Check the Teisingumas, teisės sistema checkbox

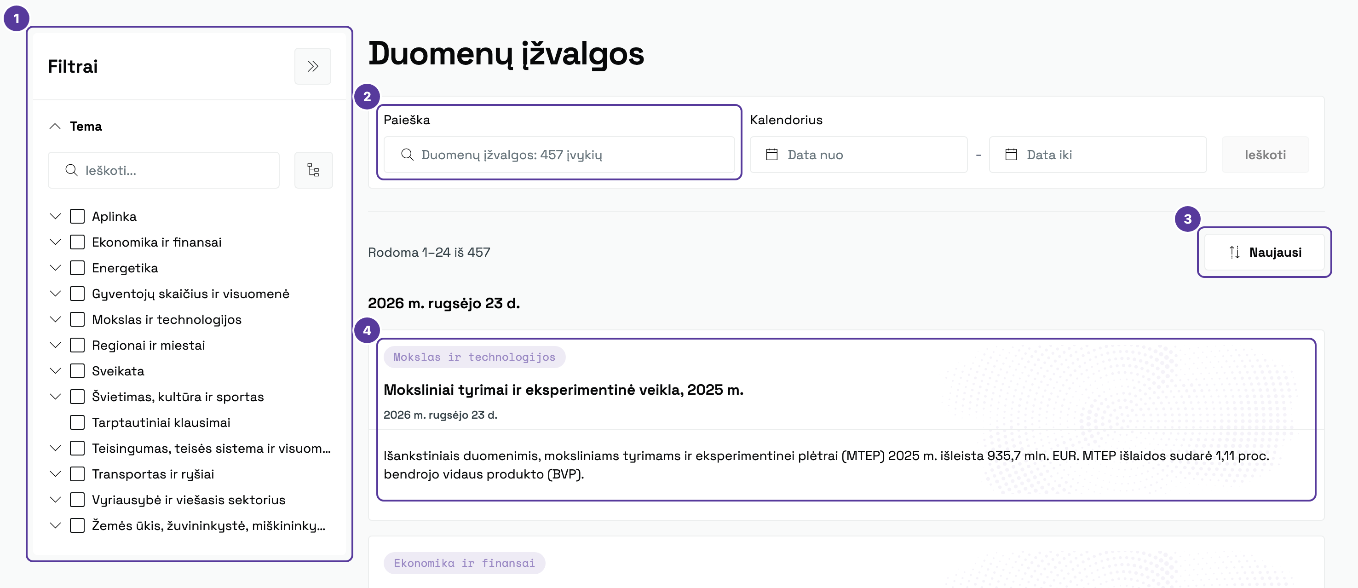(x=77, y=448)
